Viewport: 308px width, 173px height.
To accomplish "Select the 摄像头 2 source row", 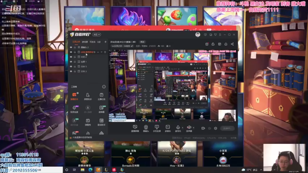I will click(x=88, y=47).
